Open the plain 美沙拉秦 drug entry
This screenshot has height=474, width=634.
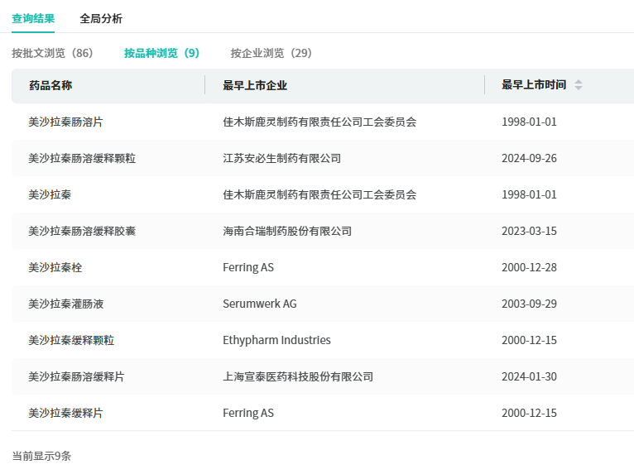tap(50, 194)
